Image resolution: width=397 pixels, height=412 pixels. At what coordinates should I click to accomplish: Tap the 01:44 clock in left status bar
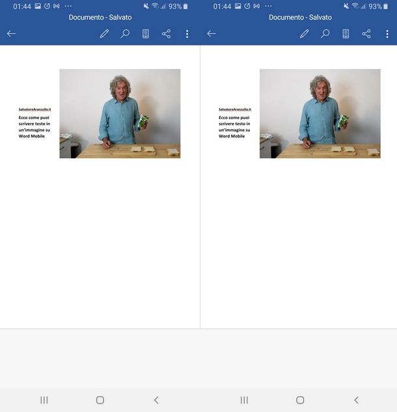click(x=22, y=7)
